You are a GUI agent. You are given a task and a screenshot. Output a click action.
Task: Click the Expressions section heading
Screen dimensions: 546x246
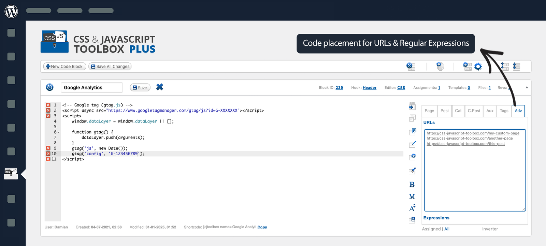click(436, 218)
